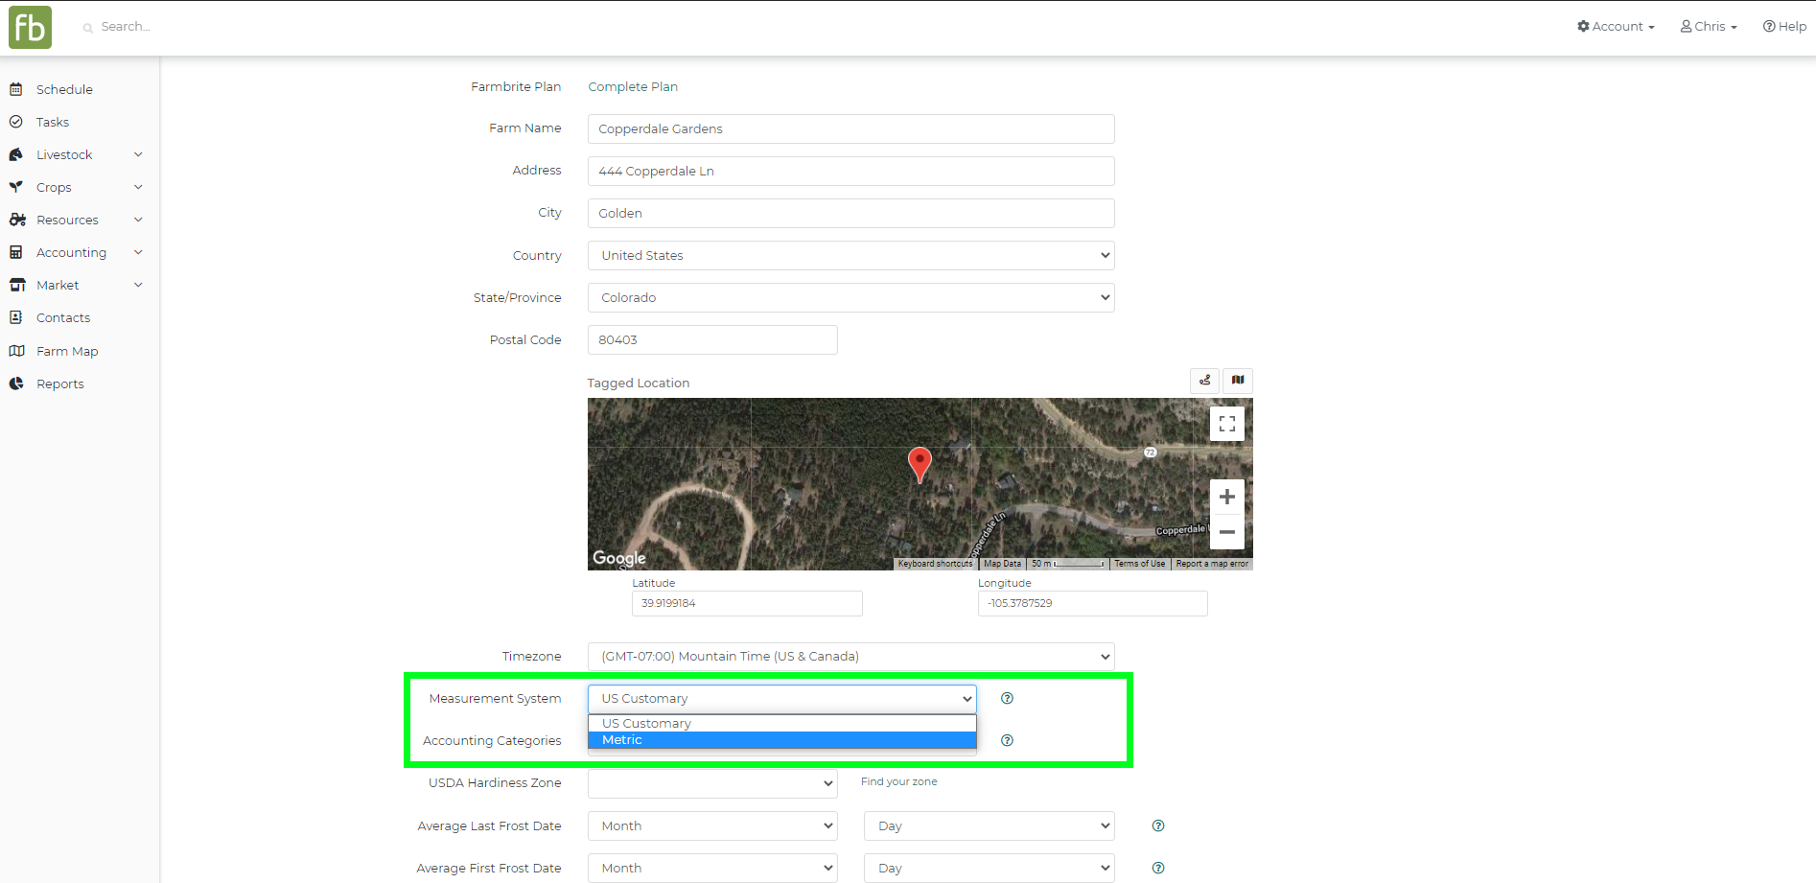1816x883 pixels.
Task: Click the Farmbrite fb logo
Action: [x=30, y=28]
